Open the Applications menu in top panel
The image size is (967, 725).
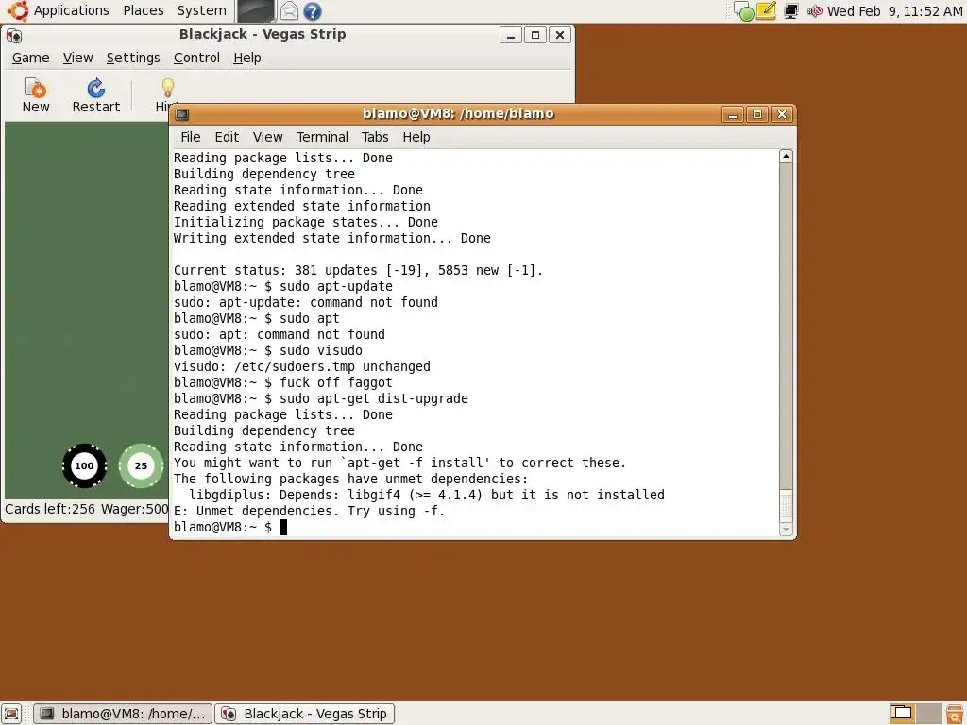(71, 10)
